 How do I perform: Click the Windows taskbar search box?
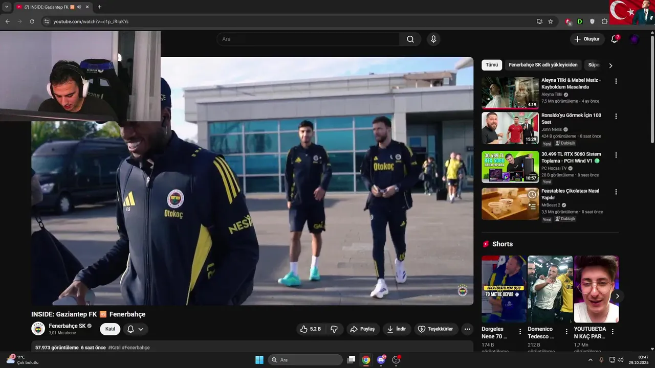[305, 360]
